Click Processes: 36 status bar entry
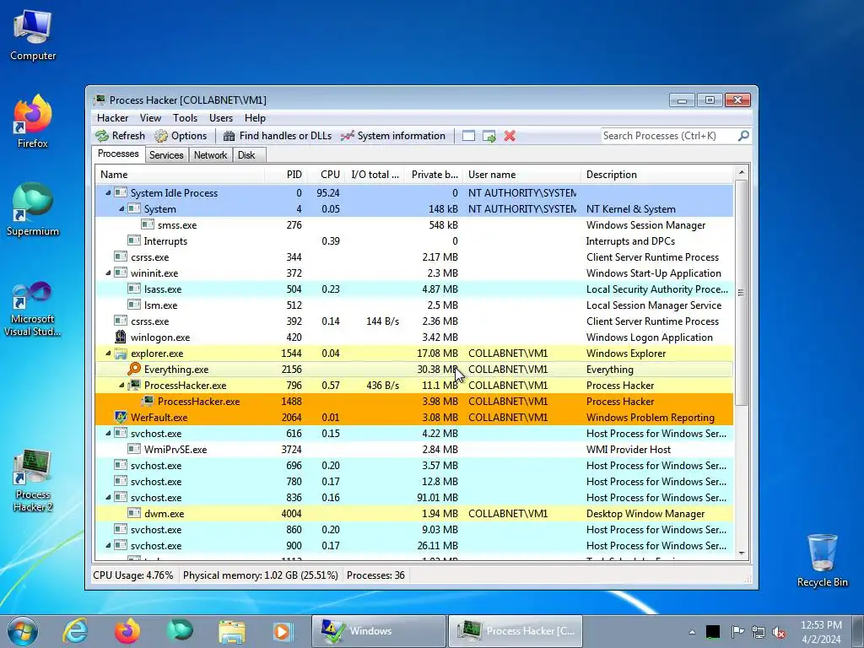 tap(375, 575)
